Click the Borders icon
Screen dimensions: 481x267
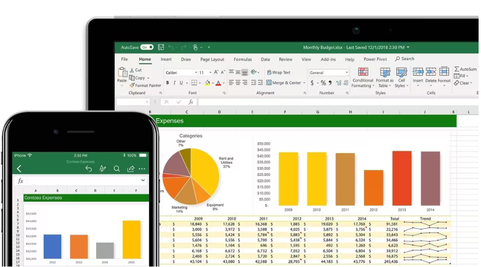coord(194,83)
